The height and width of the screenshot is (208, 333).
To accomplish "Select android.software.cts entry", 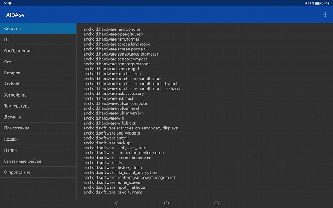I will click(102, 163).
